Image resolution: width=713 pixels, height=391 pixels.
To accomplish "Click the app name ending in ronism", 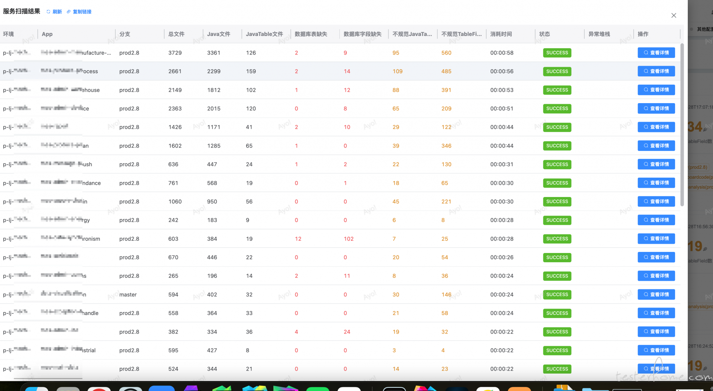I will (71, 239).
